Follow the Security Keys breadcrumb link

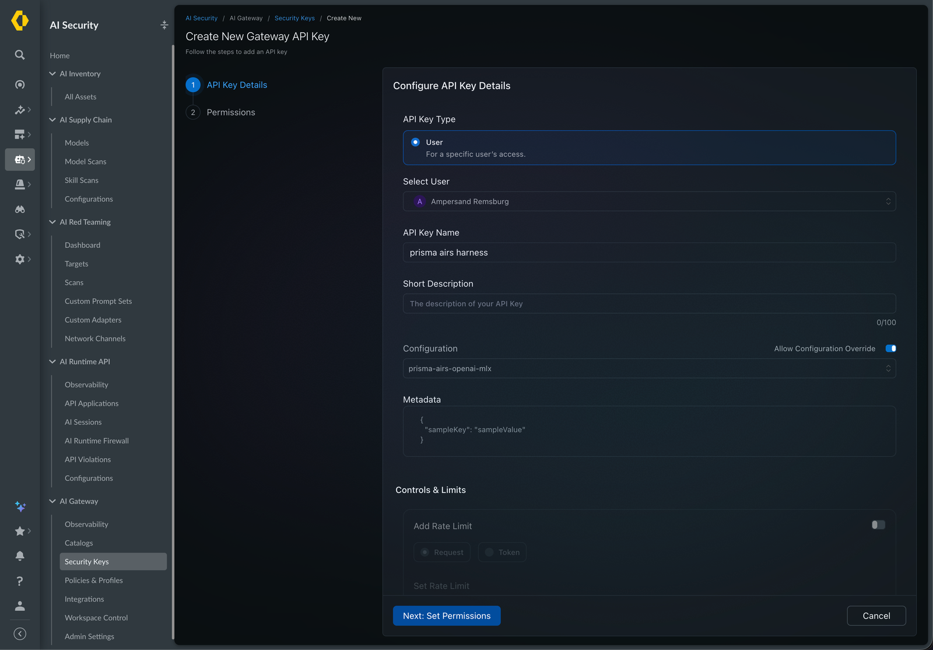pyautogui.click(x=294, y=18)
